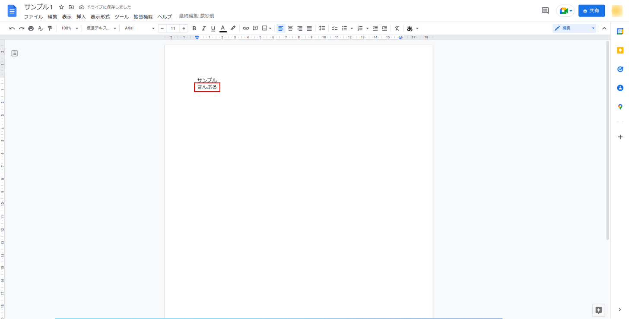
Task: Open Contacts in the side panel
Action: (620, 88)
